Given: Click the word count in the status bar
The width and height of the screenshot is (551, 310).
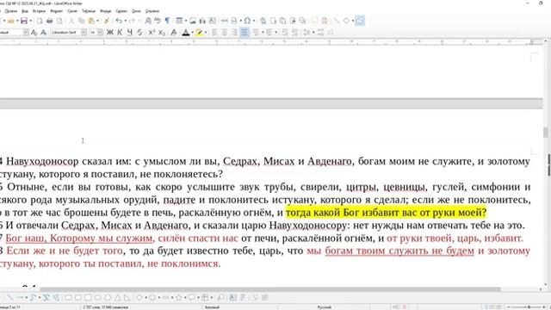Looking at the screenshot, I should [105, 307].
